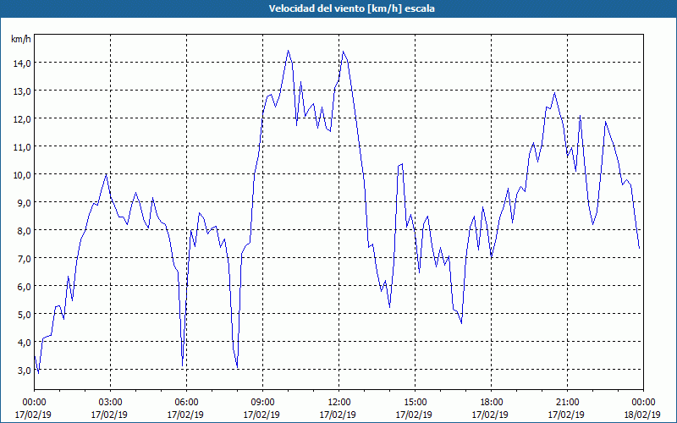Screen dimensions: 677x423
Task: Select the 9,0 y-axis value
Action: 24,202
